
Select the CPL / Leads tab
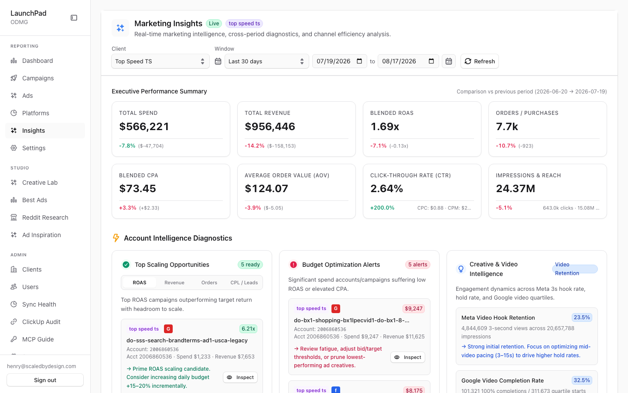tap(244, 283)
